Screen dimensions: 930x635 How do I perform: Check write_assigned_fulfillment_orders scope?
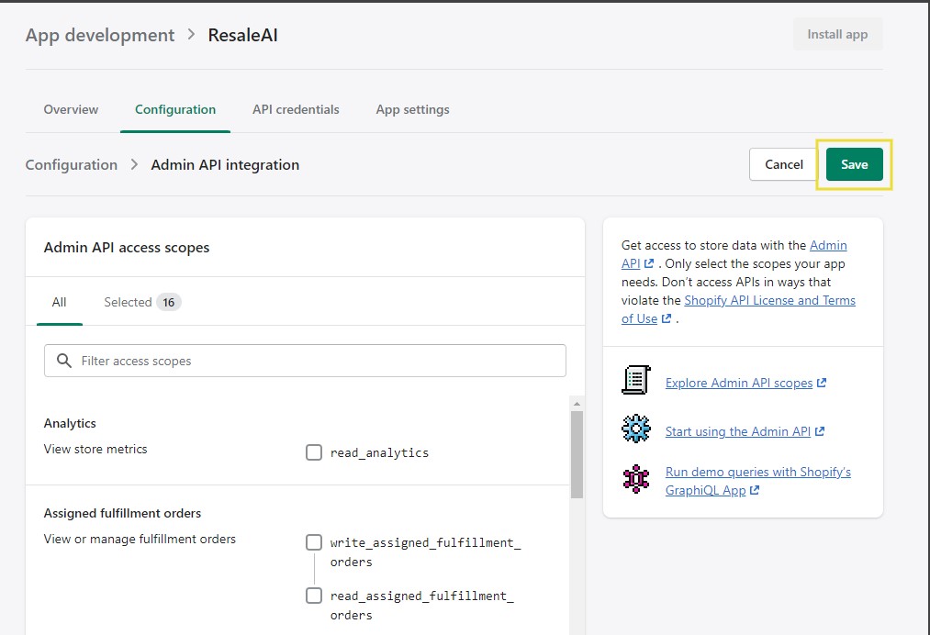(314, 542)
